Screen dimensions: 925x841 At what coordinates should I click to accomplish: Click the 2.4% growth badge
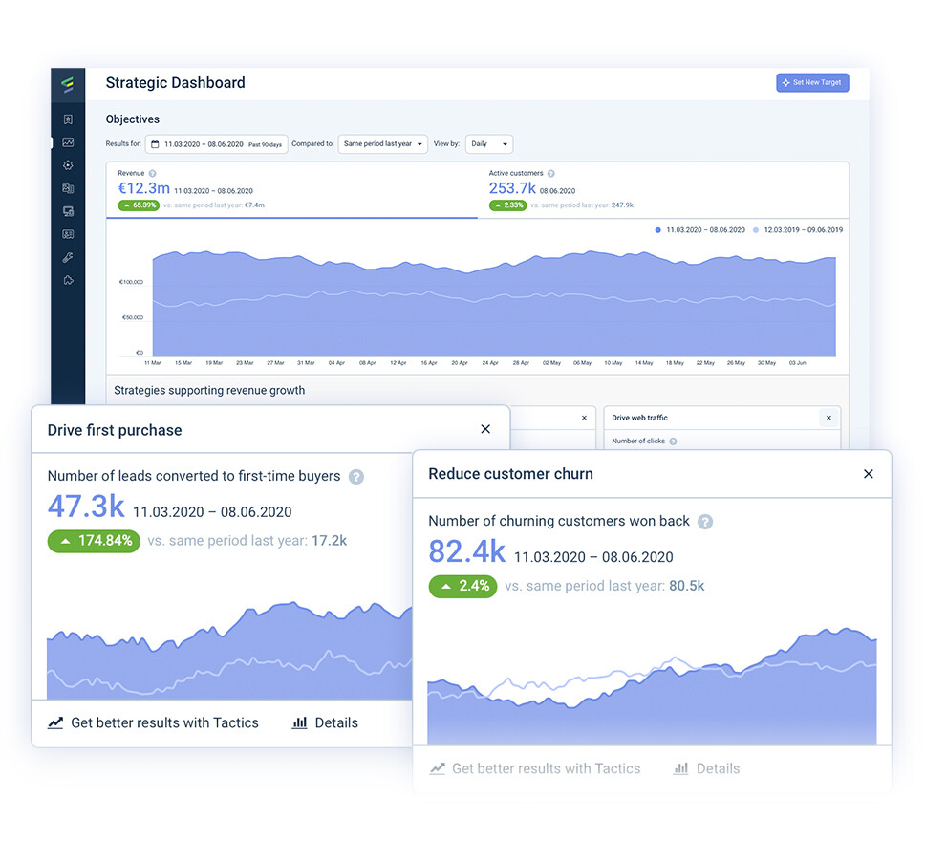click(462, 586)
